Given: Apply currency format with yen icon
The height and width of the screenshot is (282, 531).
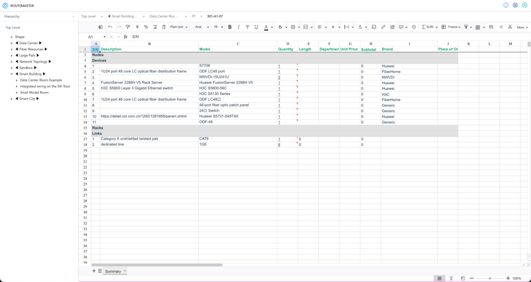Looking at the screenshot, I should [137, 27].
